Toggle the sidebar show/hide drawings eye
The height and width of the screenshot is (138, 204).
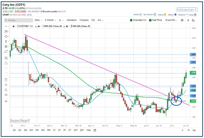(x=6, y=95)
